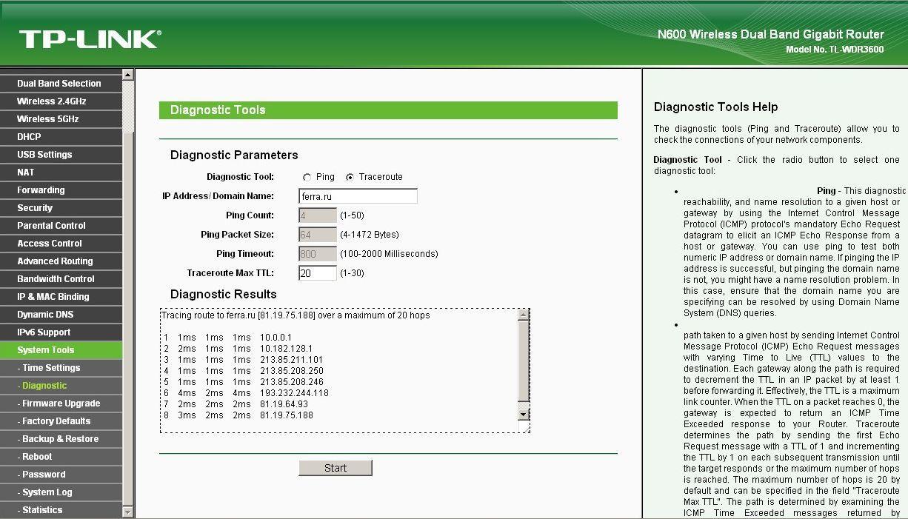Click the IP Address/Domain Name field
The image size is (908, 519).
coord(358,196)
